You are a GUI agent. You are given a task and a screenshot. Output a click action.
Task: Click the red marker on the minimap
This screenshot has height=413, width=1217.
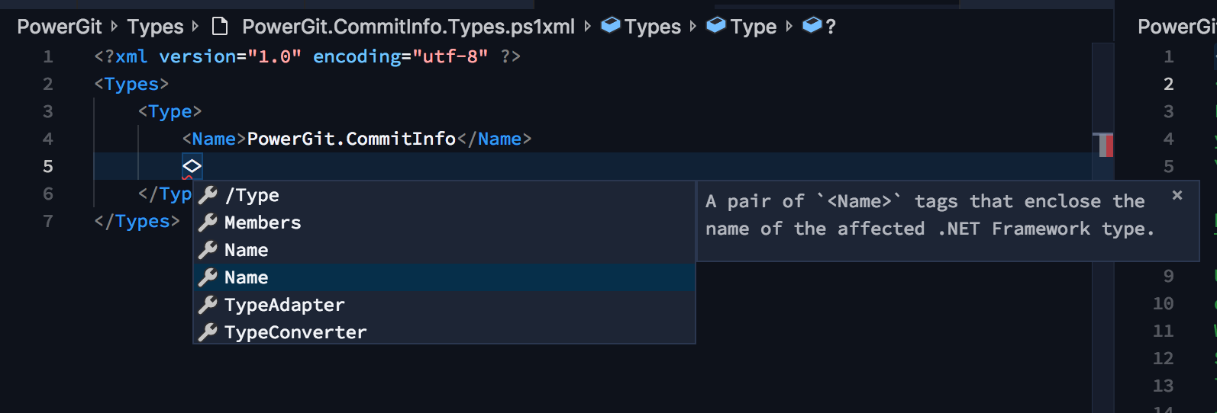[1109, 145]
